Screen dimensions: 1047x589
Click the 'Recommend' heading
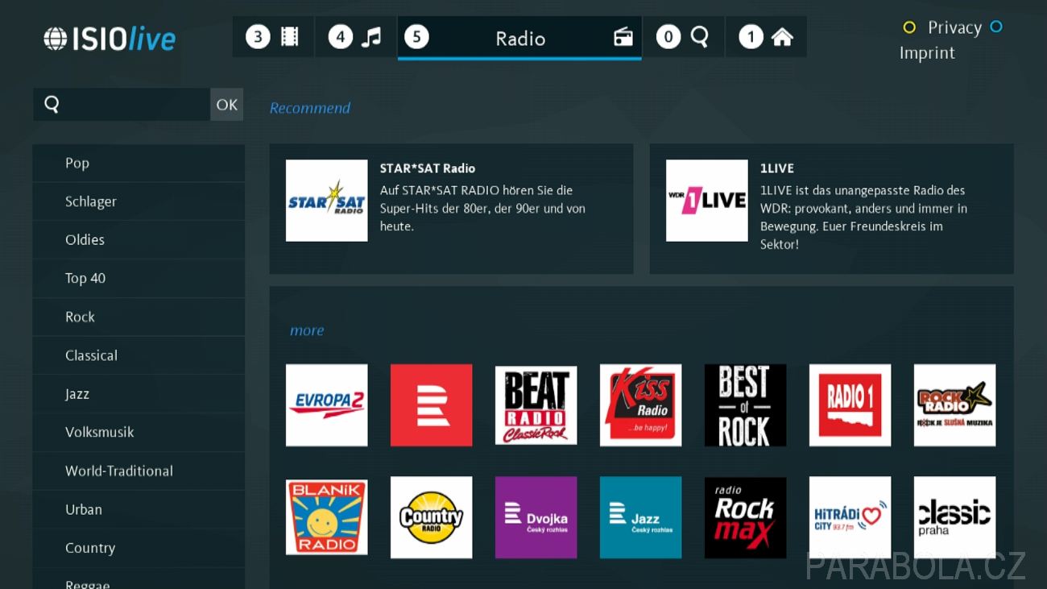tap(310, 108)
